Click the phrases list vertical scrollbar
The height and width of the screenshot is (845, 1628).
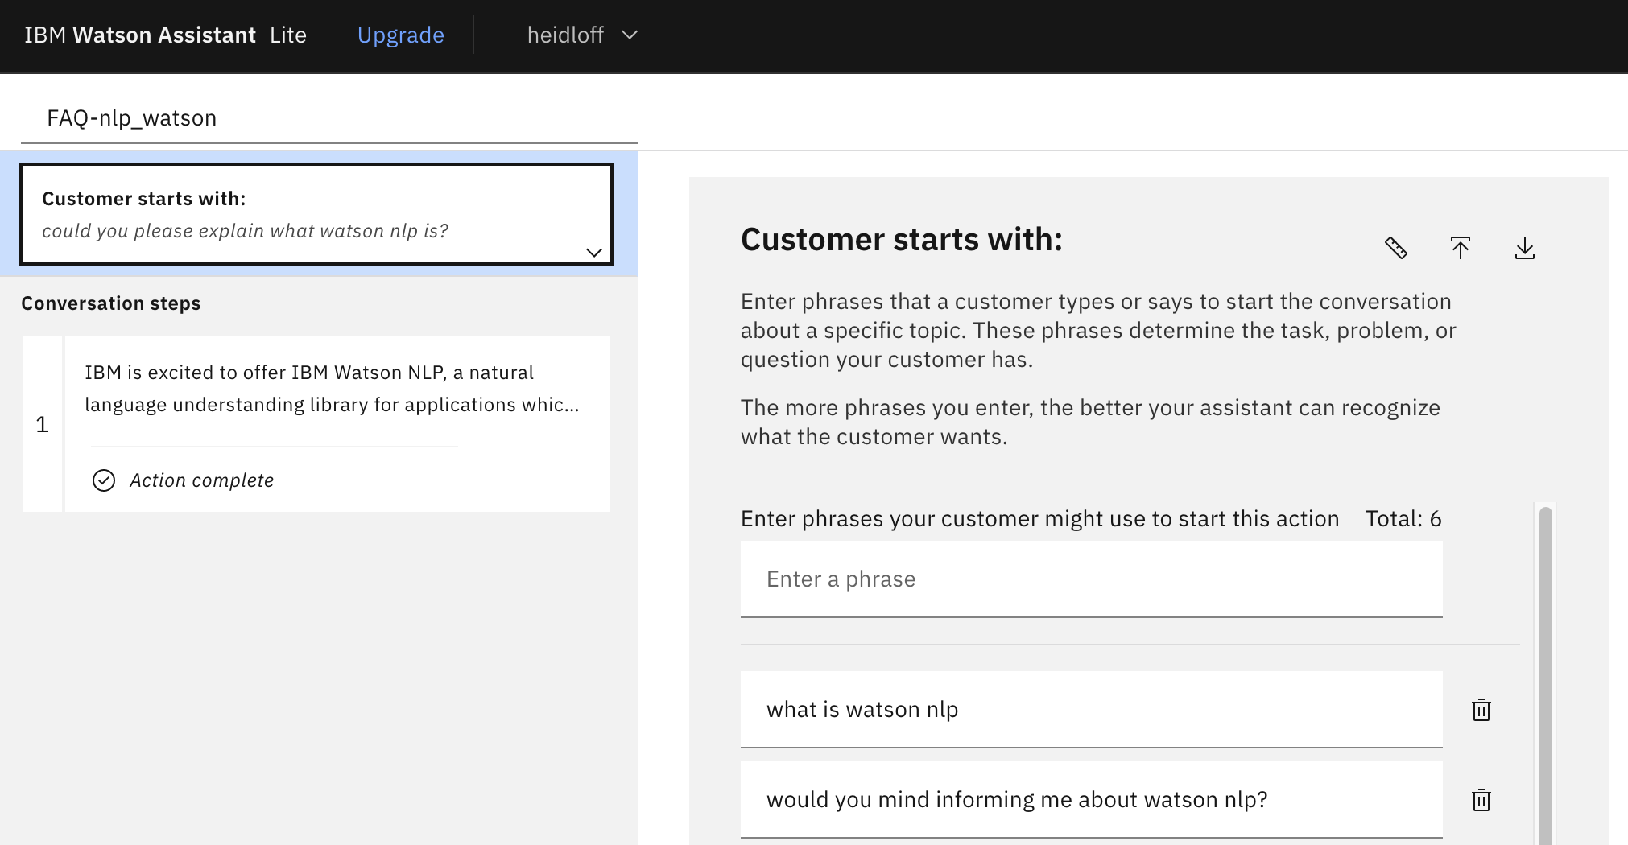pyautogui.click(x=1545, y=674)
